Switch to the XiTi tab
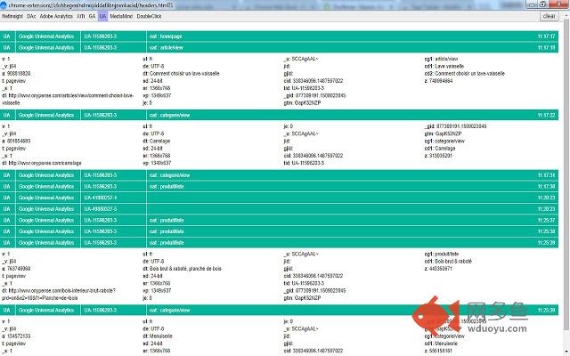 pyautogui.click(x=81, y=16)
